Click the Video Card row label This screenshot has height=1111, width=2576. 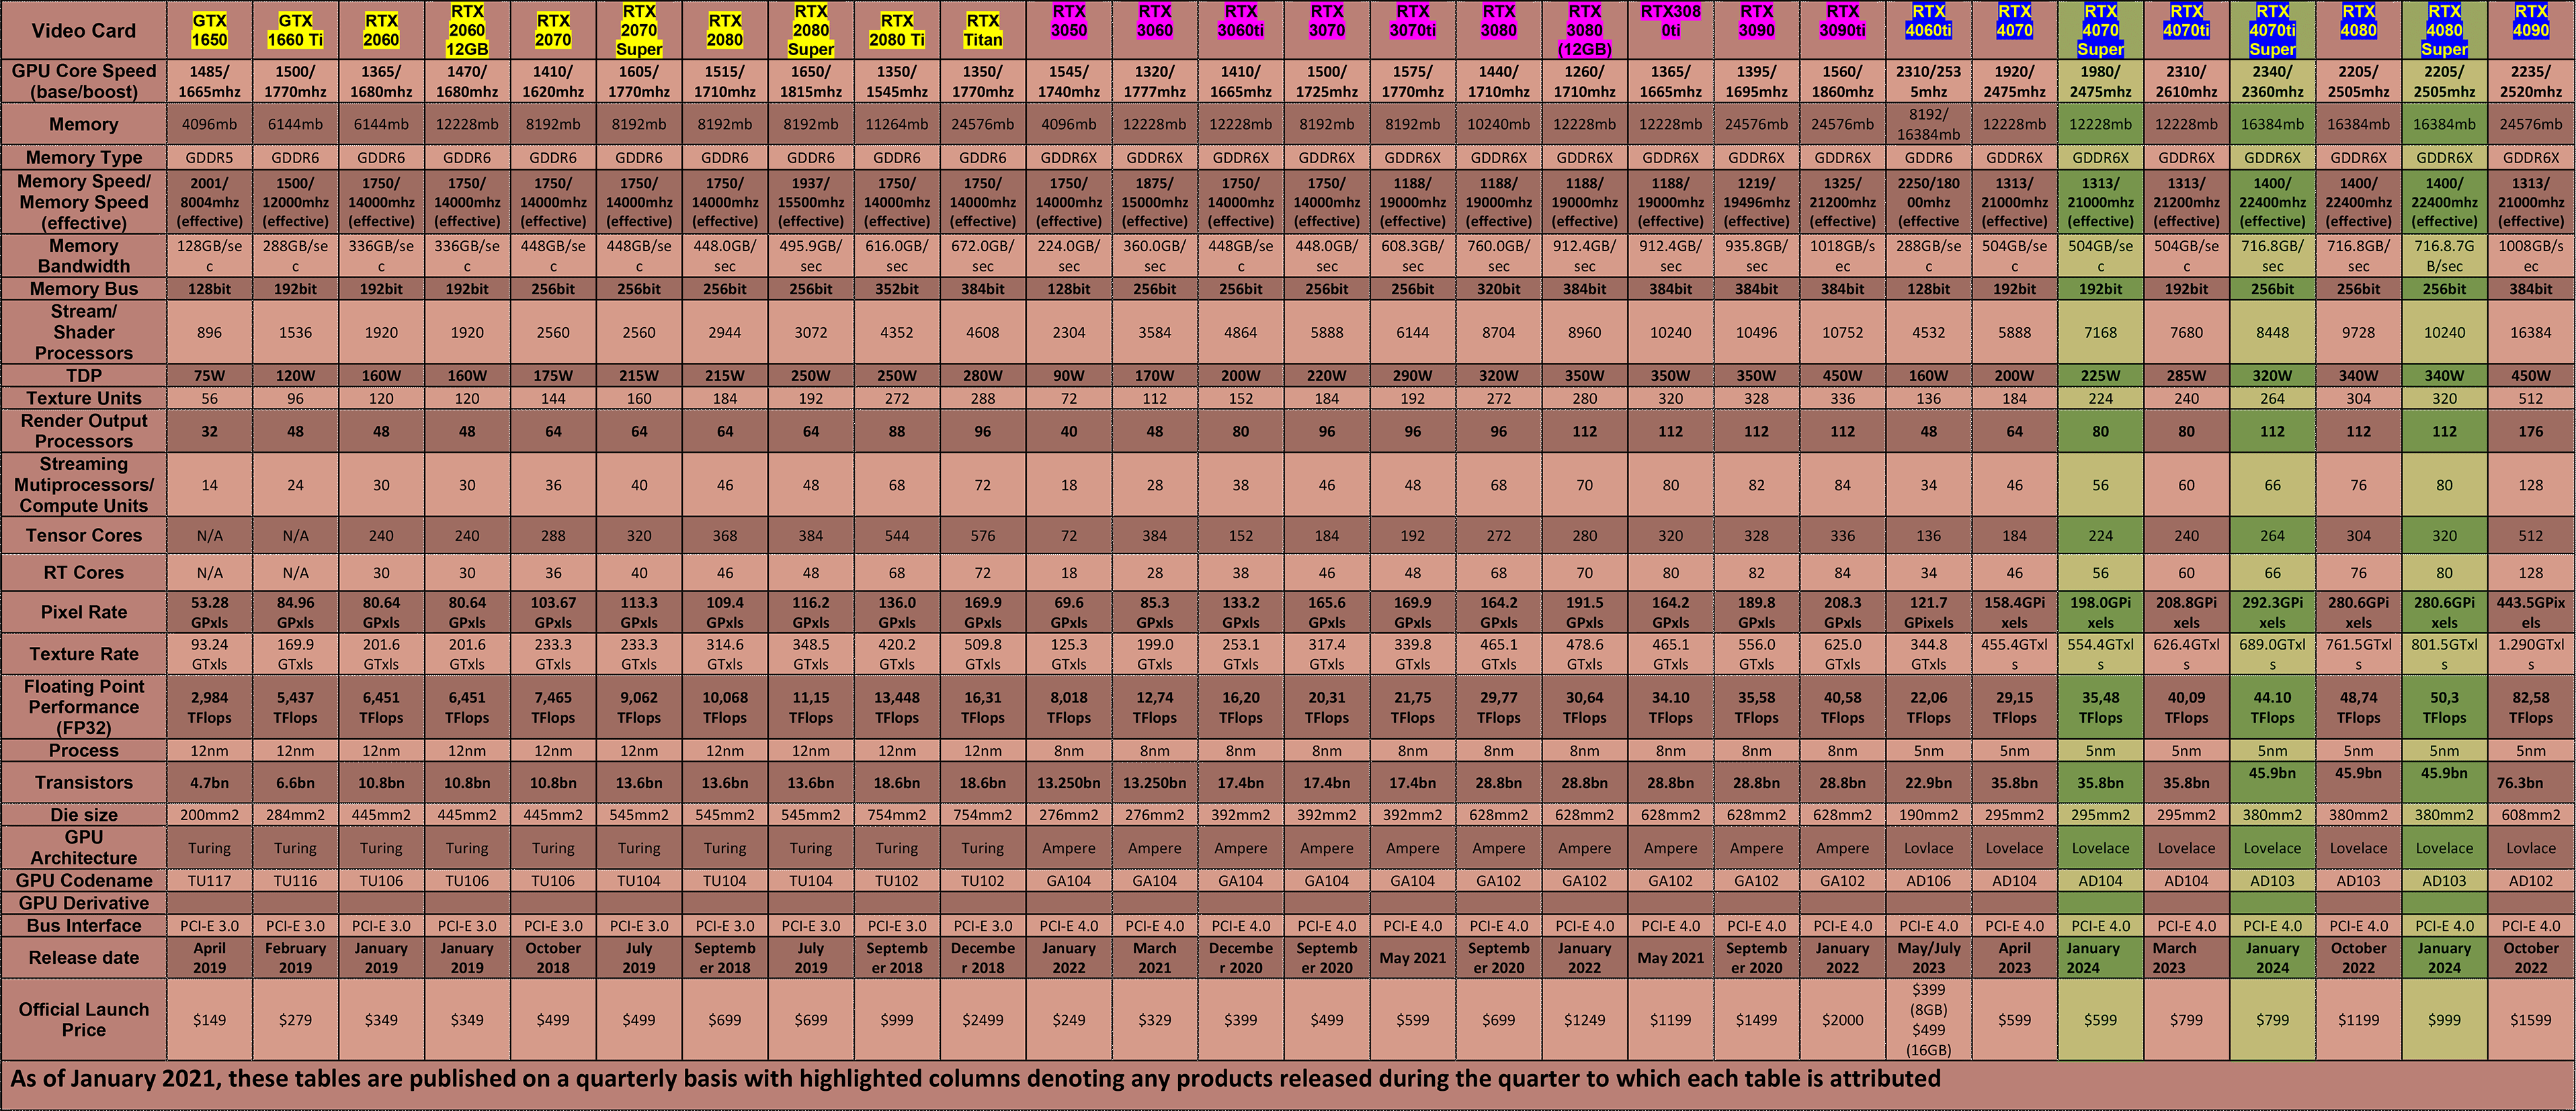coord(84,30)
